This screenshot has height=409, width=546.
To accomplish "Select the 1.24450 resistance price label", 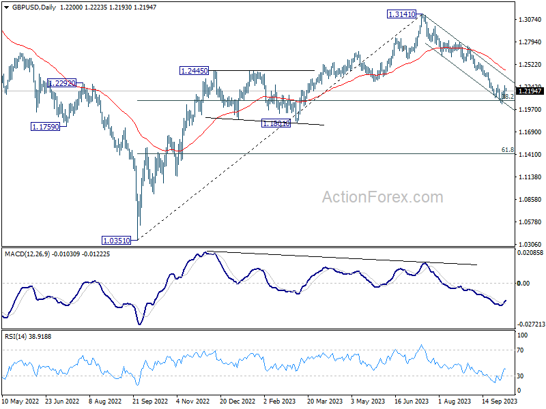I will [194, 71].
